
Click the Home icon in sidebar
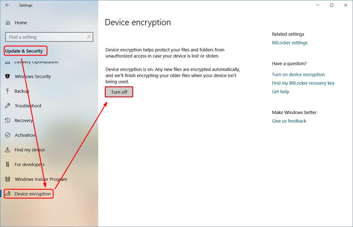tap(8, 23)
